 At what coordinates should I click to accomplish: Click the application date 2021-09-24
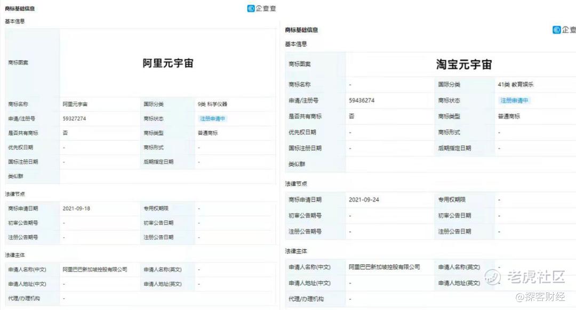point(364,200)
